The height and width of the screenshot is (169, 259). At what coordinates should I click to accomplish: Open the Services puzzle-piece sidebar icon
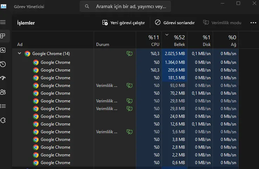click(x=3, y=120)
